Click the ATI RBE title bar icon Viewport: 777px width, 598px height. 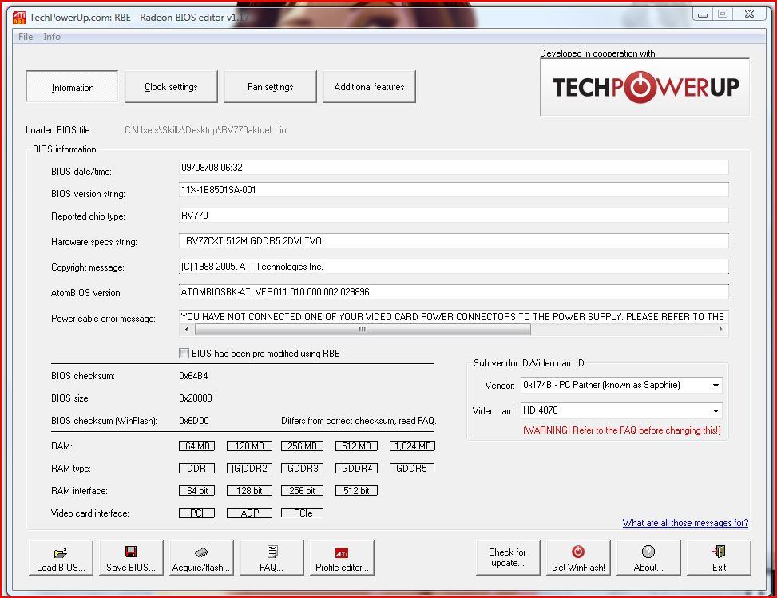19,18
